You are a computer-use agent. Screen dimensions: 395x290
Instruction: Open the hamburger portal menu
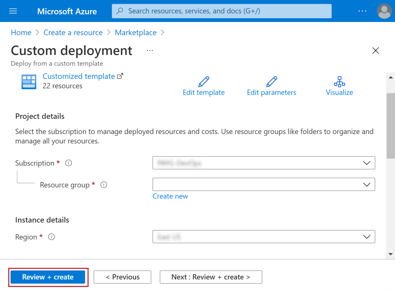13,11
